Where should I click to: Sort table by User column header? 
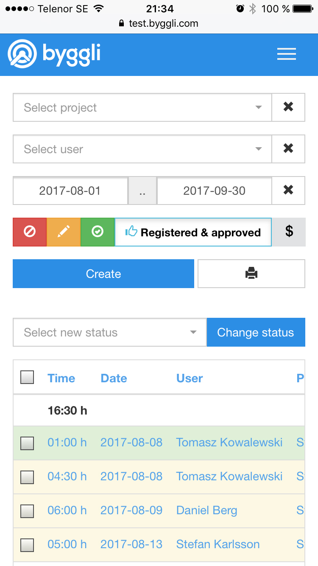[x=190, y=378]
